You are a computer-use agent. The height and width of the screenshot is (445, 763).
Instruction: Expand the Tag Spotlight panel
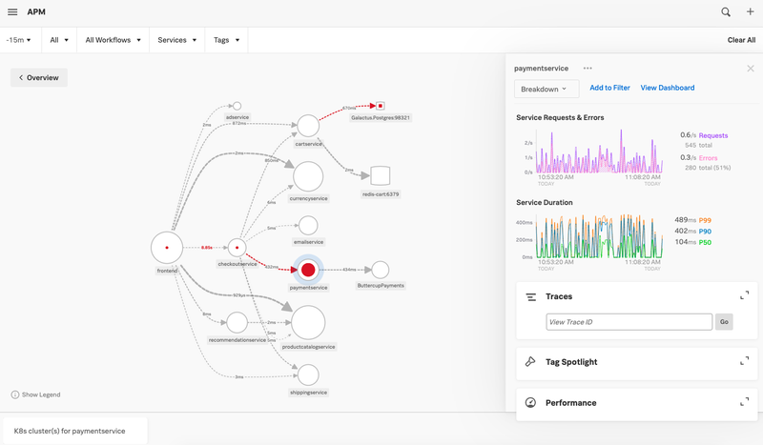pos(745,361)
